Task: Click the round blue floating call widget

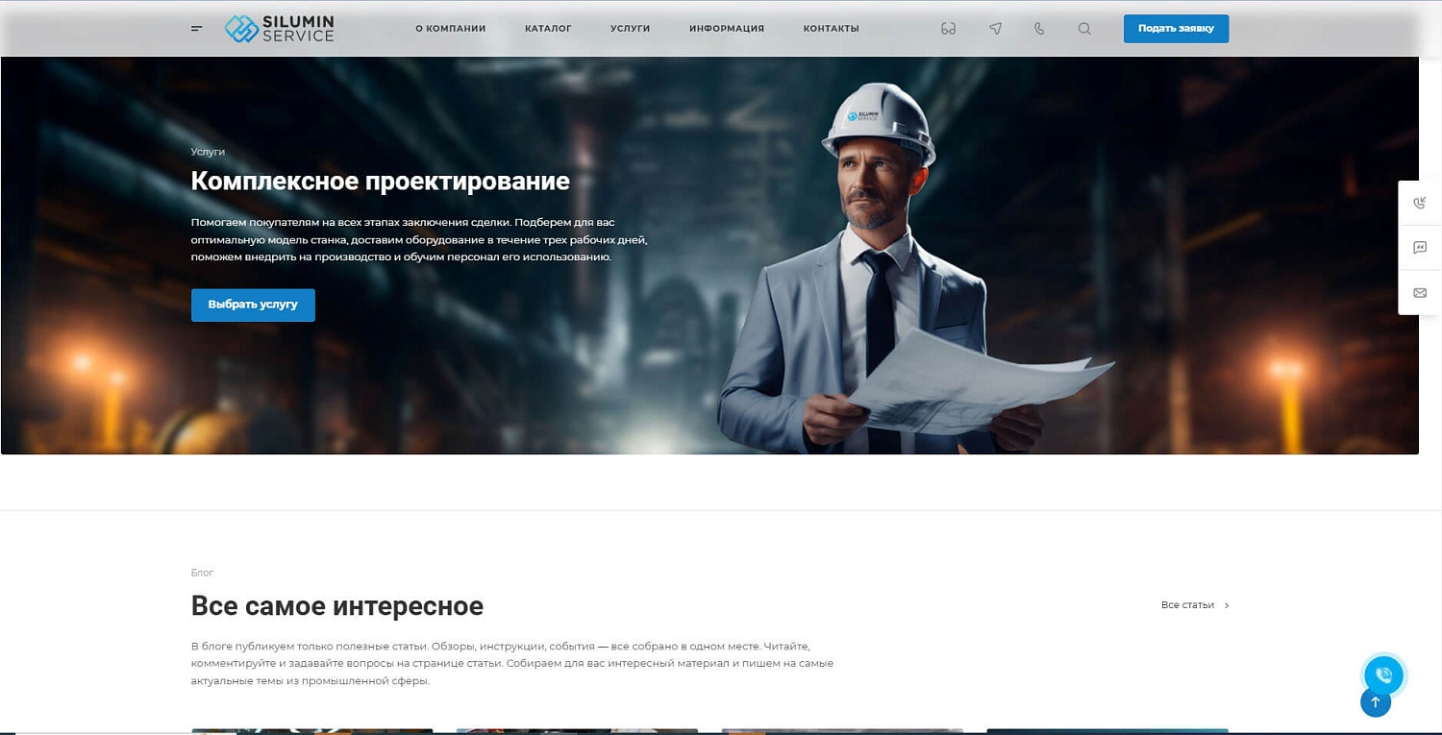Action: pyautogui.click(x=1383, y=674)
